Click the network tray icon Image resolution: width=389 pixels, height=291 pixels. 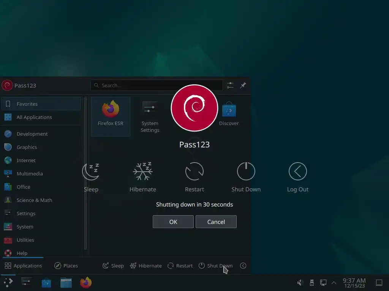tap(323, 282)
